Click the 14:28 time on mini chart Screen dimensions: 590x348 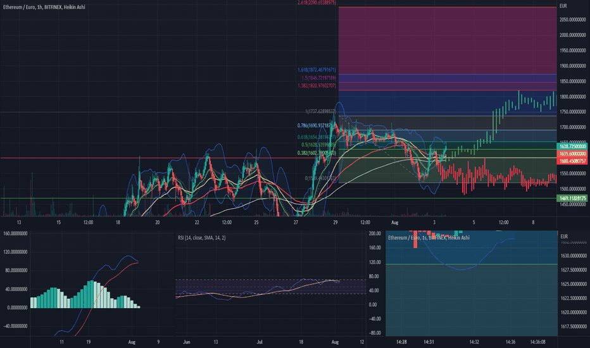click(x=401, y=342)
